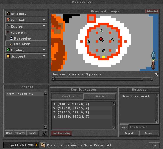This screenshot has height=149, width=163.
Task: Toggle the Not Recording button
Action: pos(62,133)
